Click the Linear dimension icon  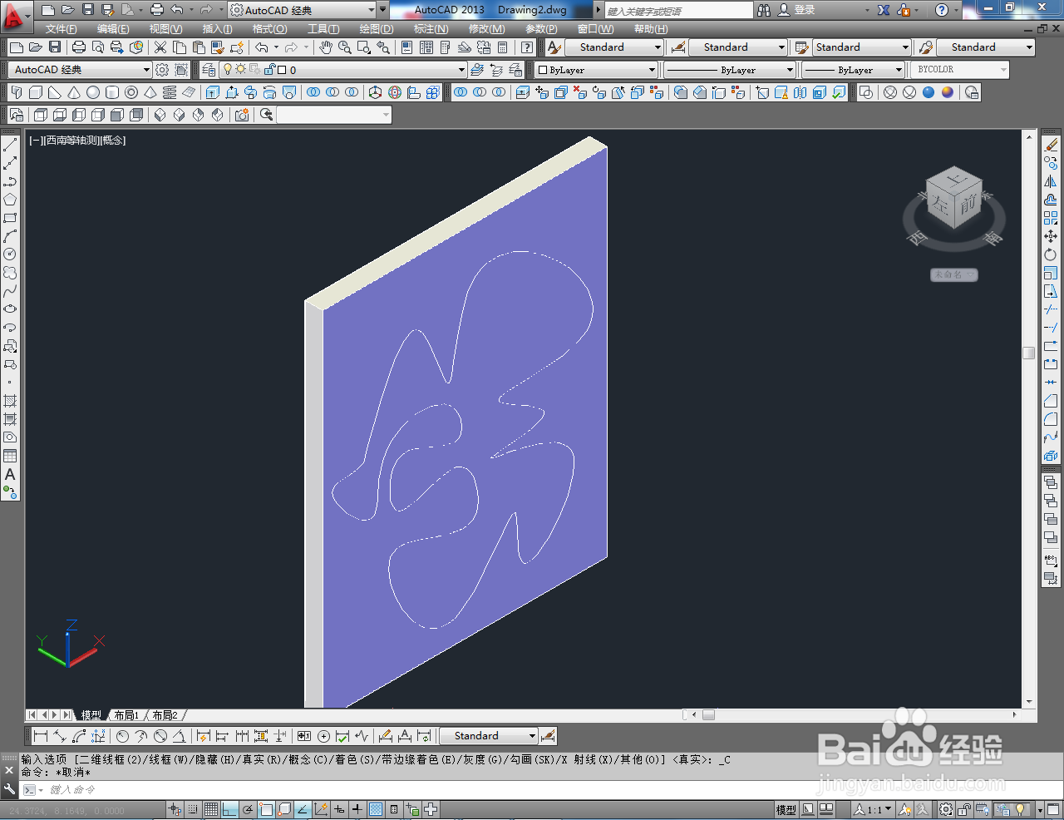click(40, 736)
